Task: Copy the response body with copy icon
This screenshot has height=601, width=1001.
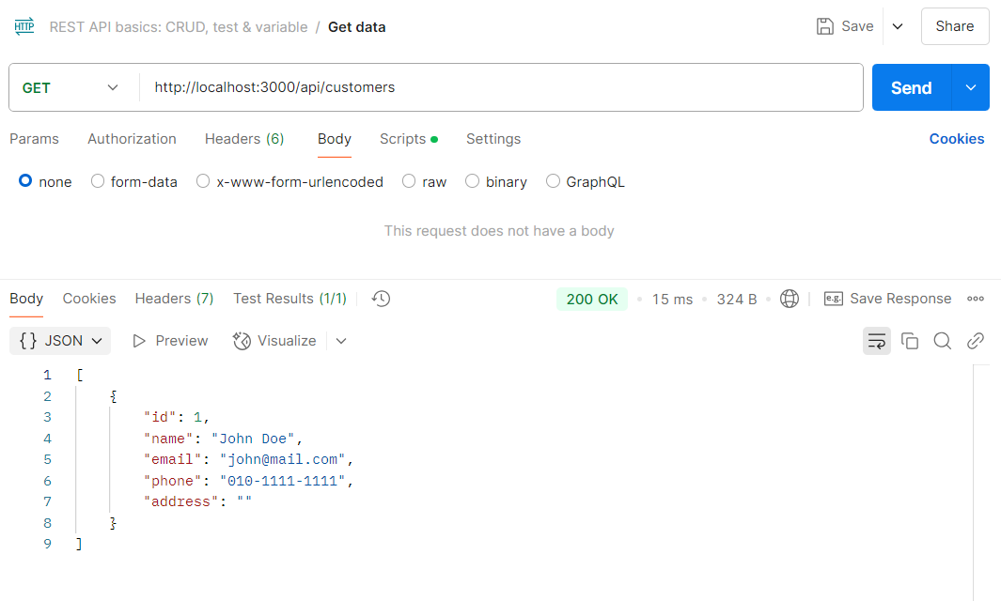Action: tap(910, 341)
